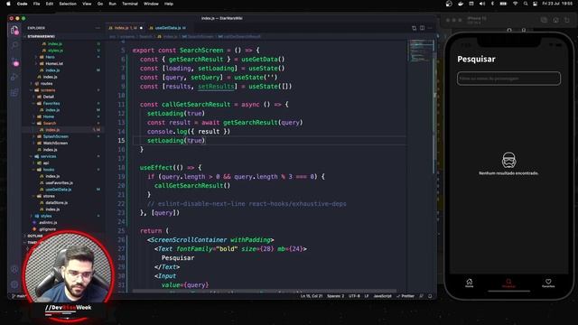Switch to the index.js editor tab
Screen dimensions: 578x325
pyautogui.click(x=126, y=28)
